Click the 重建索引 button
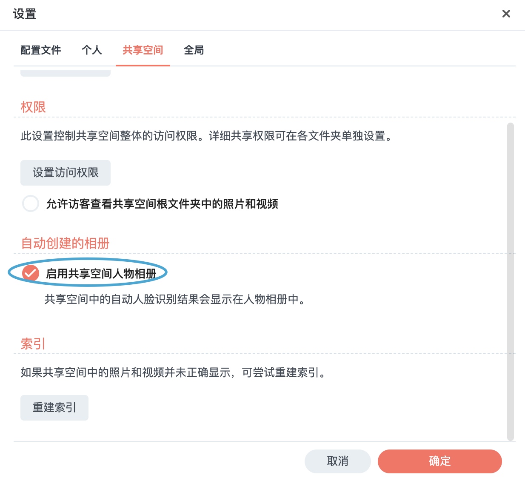The height and width of the screenshot is (481, 525). coord(54,408)
